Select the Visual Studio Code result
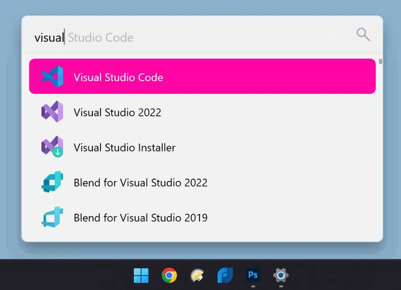Viewport: 401px width, 290px height. click(x=202, y=76)
